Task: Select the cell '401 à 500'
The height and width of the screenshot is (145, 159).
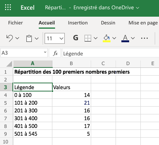Action: 33,126
